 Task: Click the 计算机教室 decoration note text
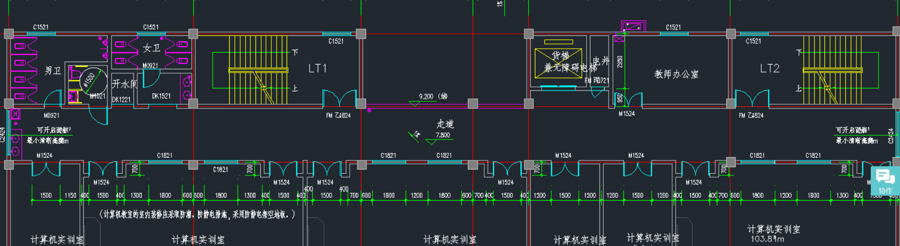[197, 214]
